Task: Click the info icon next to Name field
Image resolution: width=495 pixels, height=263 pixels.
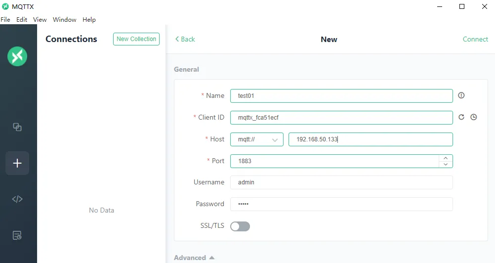Action: pyautogui.click(x=461, y=95)
